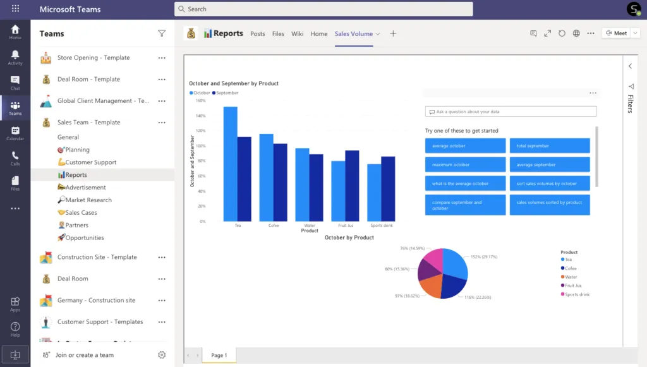
Task: Open Q&A visual more options ellipsis
Action: click(x=593, y=93)
